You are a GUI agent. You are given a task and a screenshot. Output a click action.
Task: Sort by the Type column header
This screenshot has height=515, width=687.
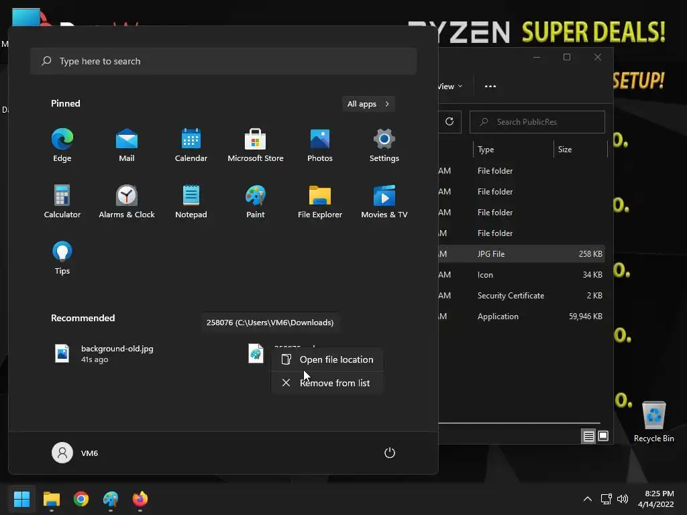click(513, 150)
